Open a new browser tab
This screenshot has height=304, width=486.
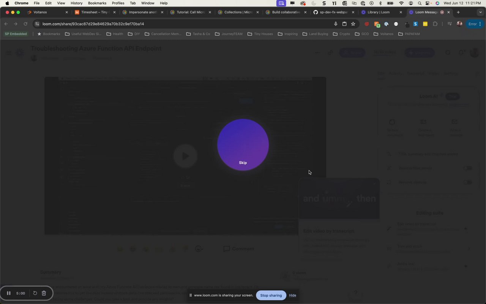(x=458, y=12)
